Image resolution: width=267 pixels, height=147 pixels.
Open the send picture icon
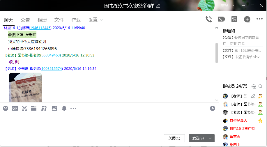tap(54, 108)
